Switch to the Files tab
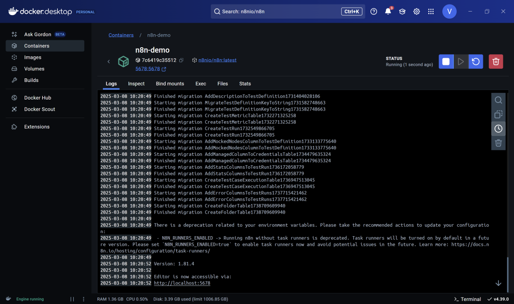 point(222,84)
